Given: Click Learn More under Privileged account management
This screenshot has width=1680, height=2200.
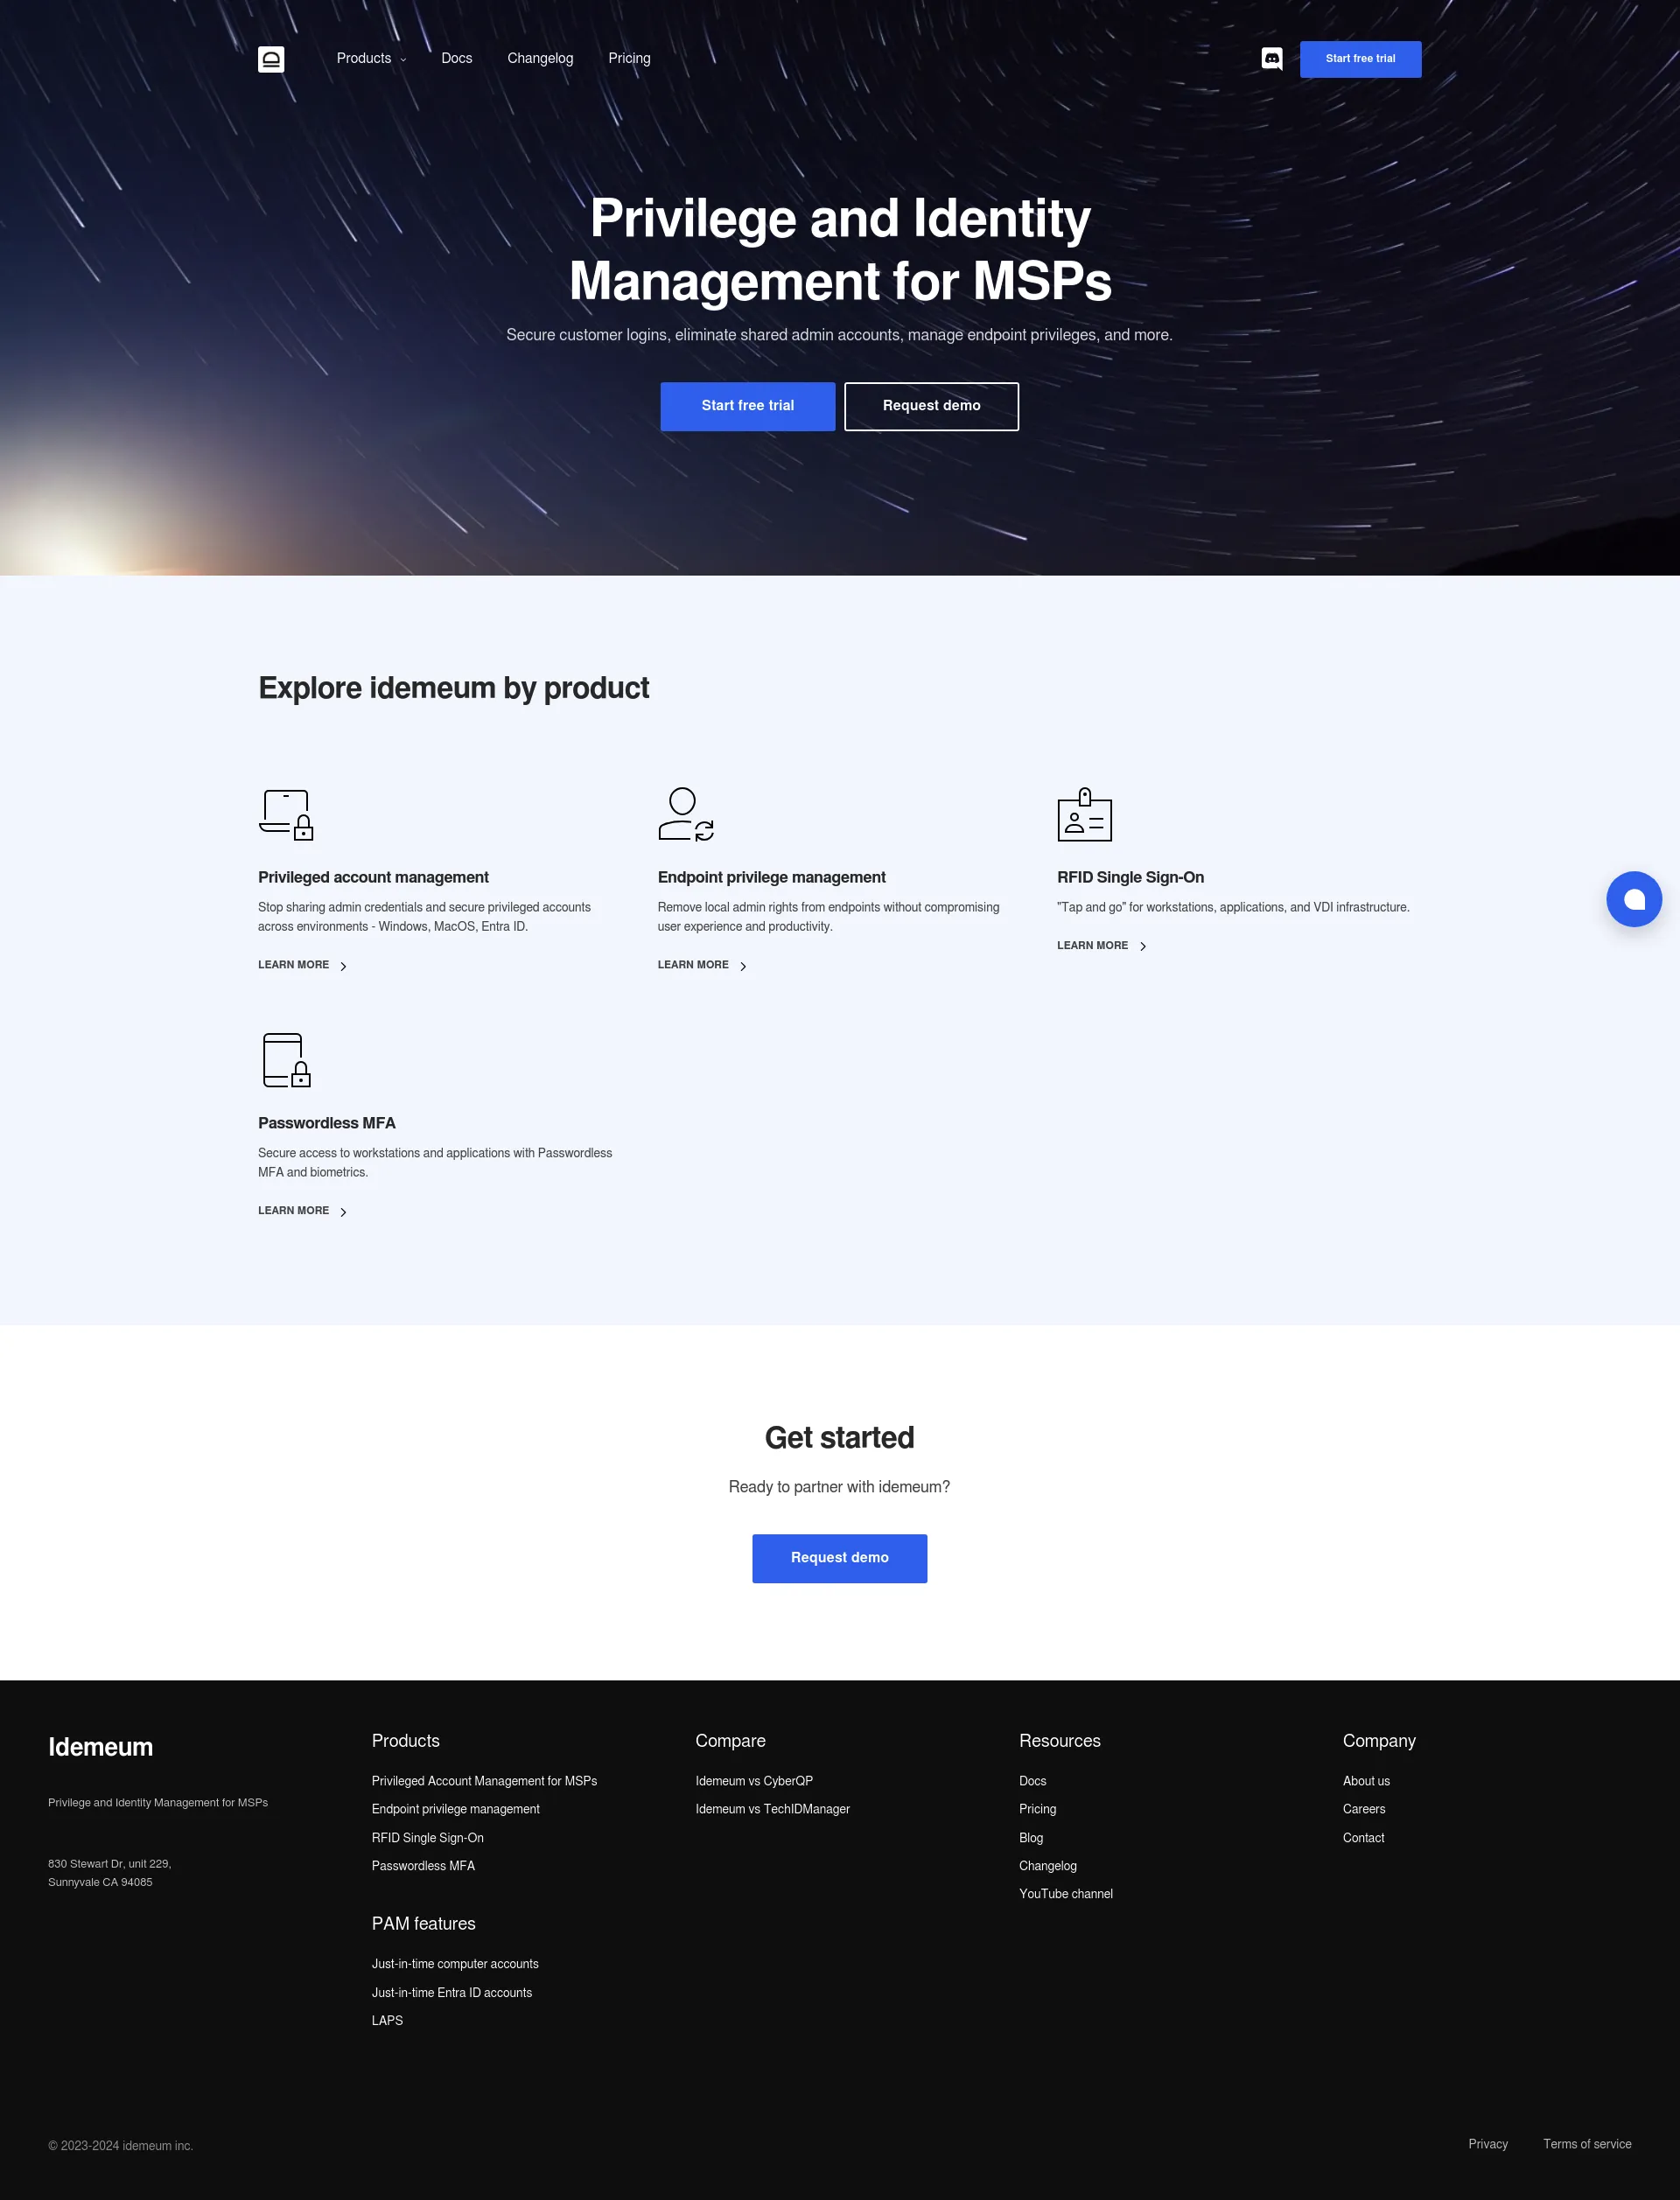Looking at the screenshot, I should tap(293, 965).
